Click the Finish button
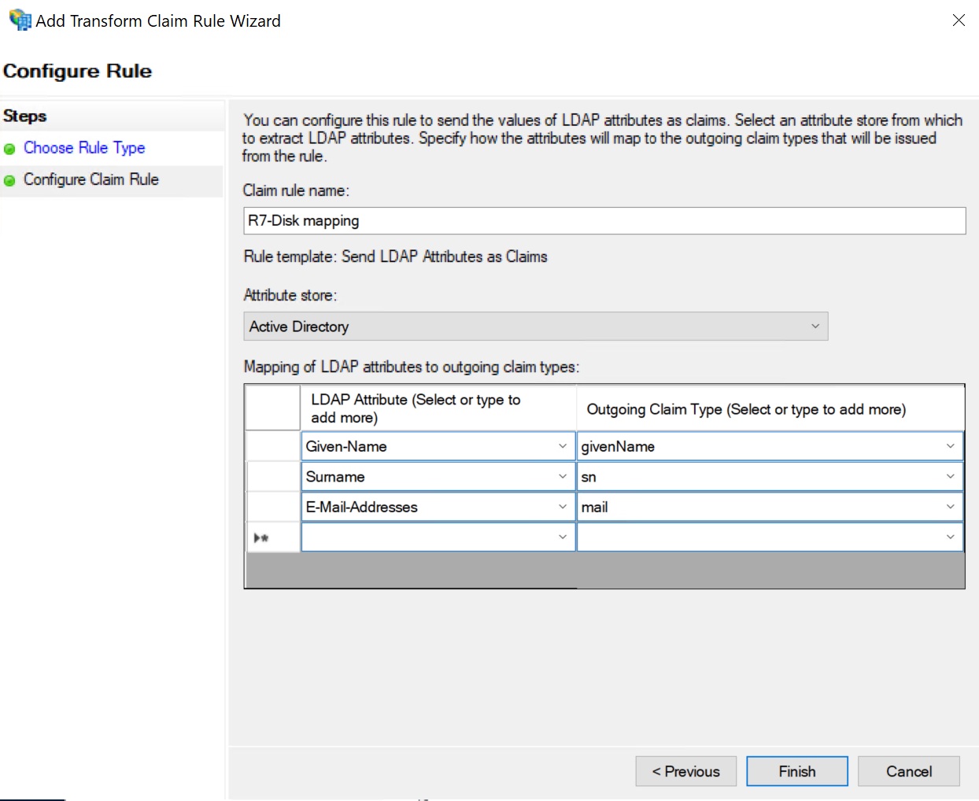979x801 pixels. point(797,771)
